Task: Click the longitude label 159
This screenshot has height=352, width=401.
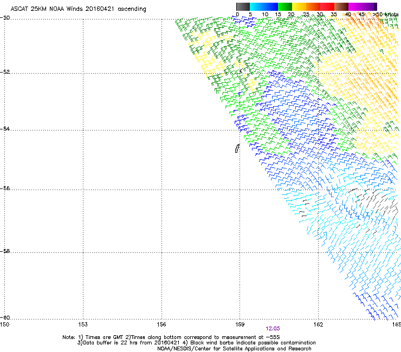Action: [x=240, y=324]
